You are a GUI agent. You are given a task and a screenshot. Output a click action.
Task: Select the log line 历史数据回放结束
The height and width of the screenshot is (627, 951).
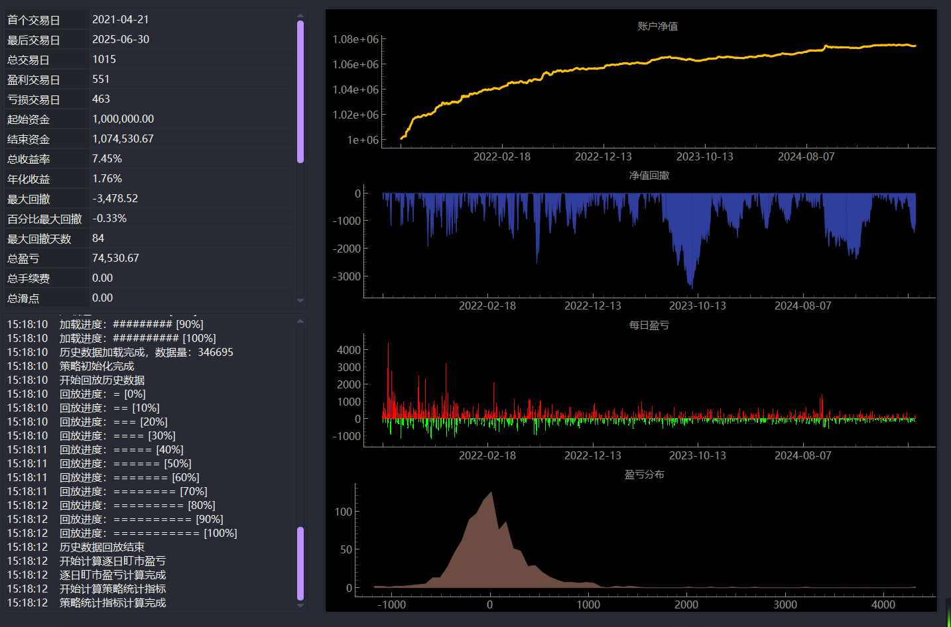click(x=102, y=547)
